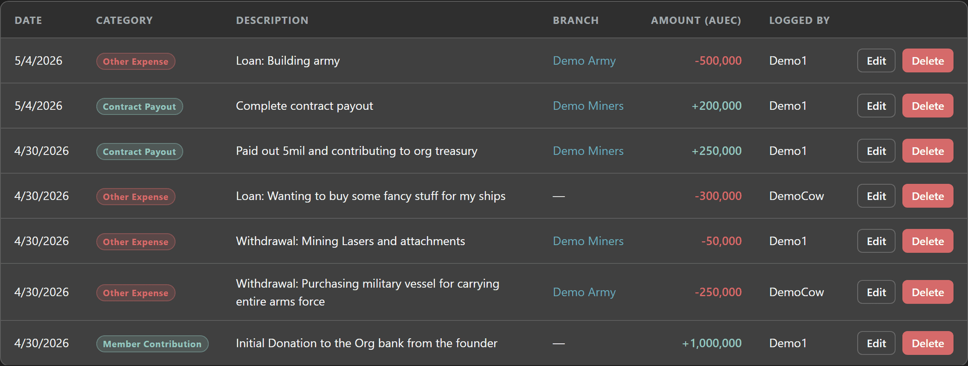Select the +200,000 amount
Viewport: 968px width, 366px height.
716,106
